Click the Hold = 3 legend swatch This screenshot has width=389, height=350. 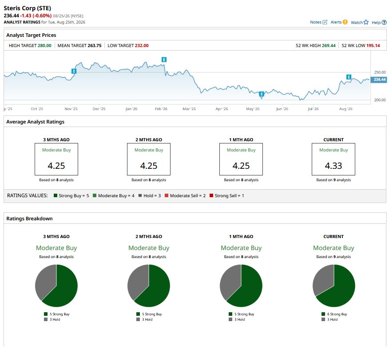coord(140,195)
